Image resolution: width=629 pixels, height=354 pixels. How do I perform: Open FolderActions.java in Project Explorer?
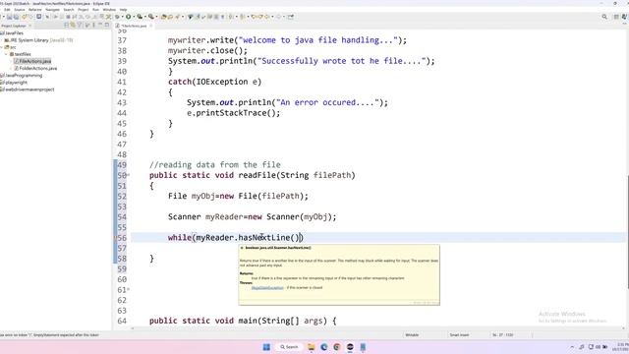(x=35, y=68)
